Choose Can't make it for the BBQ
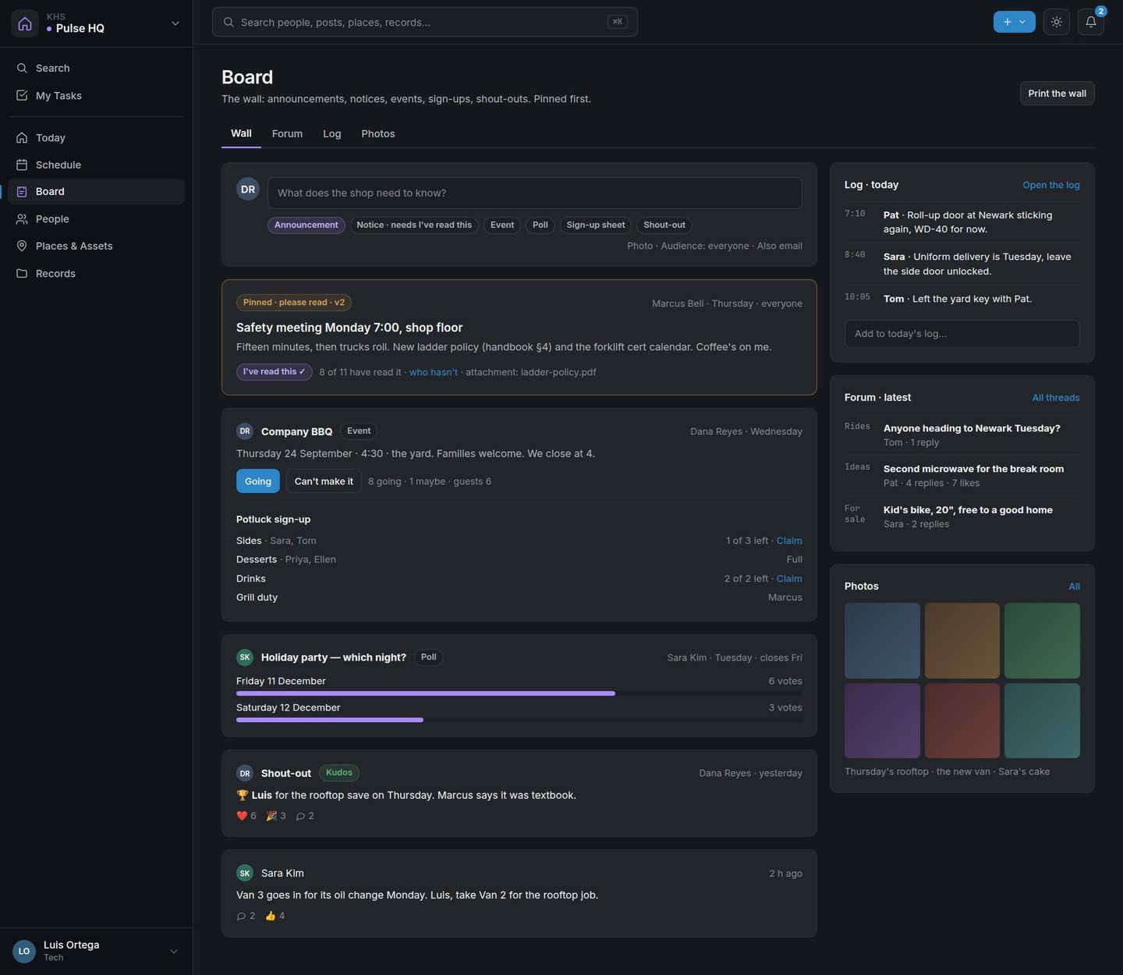Image resolution: width=1123 pixels, height=975 pixels. (x=324, y=481)
